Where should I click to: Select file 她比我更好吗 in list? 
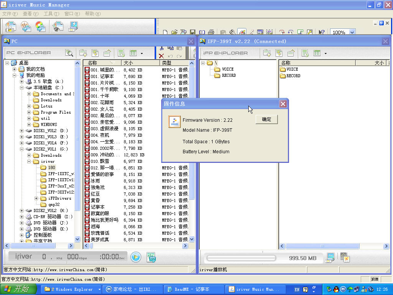[x=104, y=220]
